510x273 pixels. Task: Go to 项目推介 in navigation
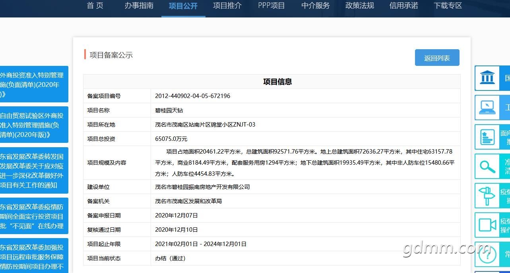click(227, 6)
